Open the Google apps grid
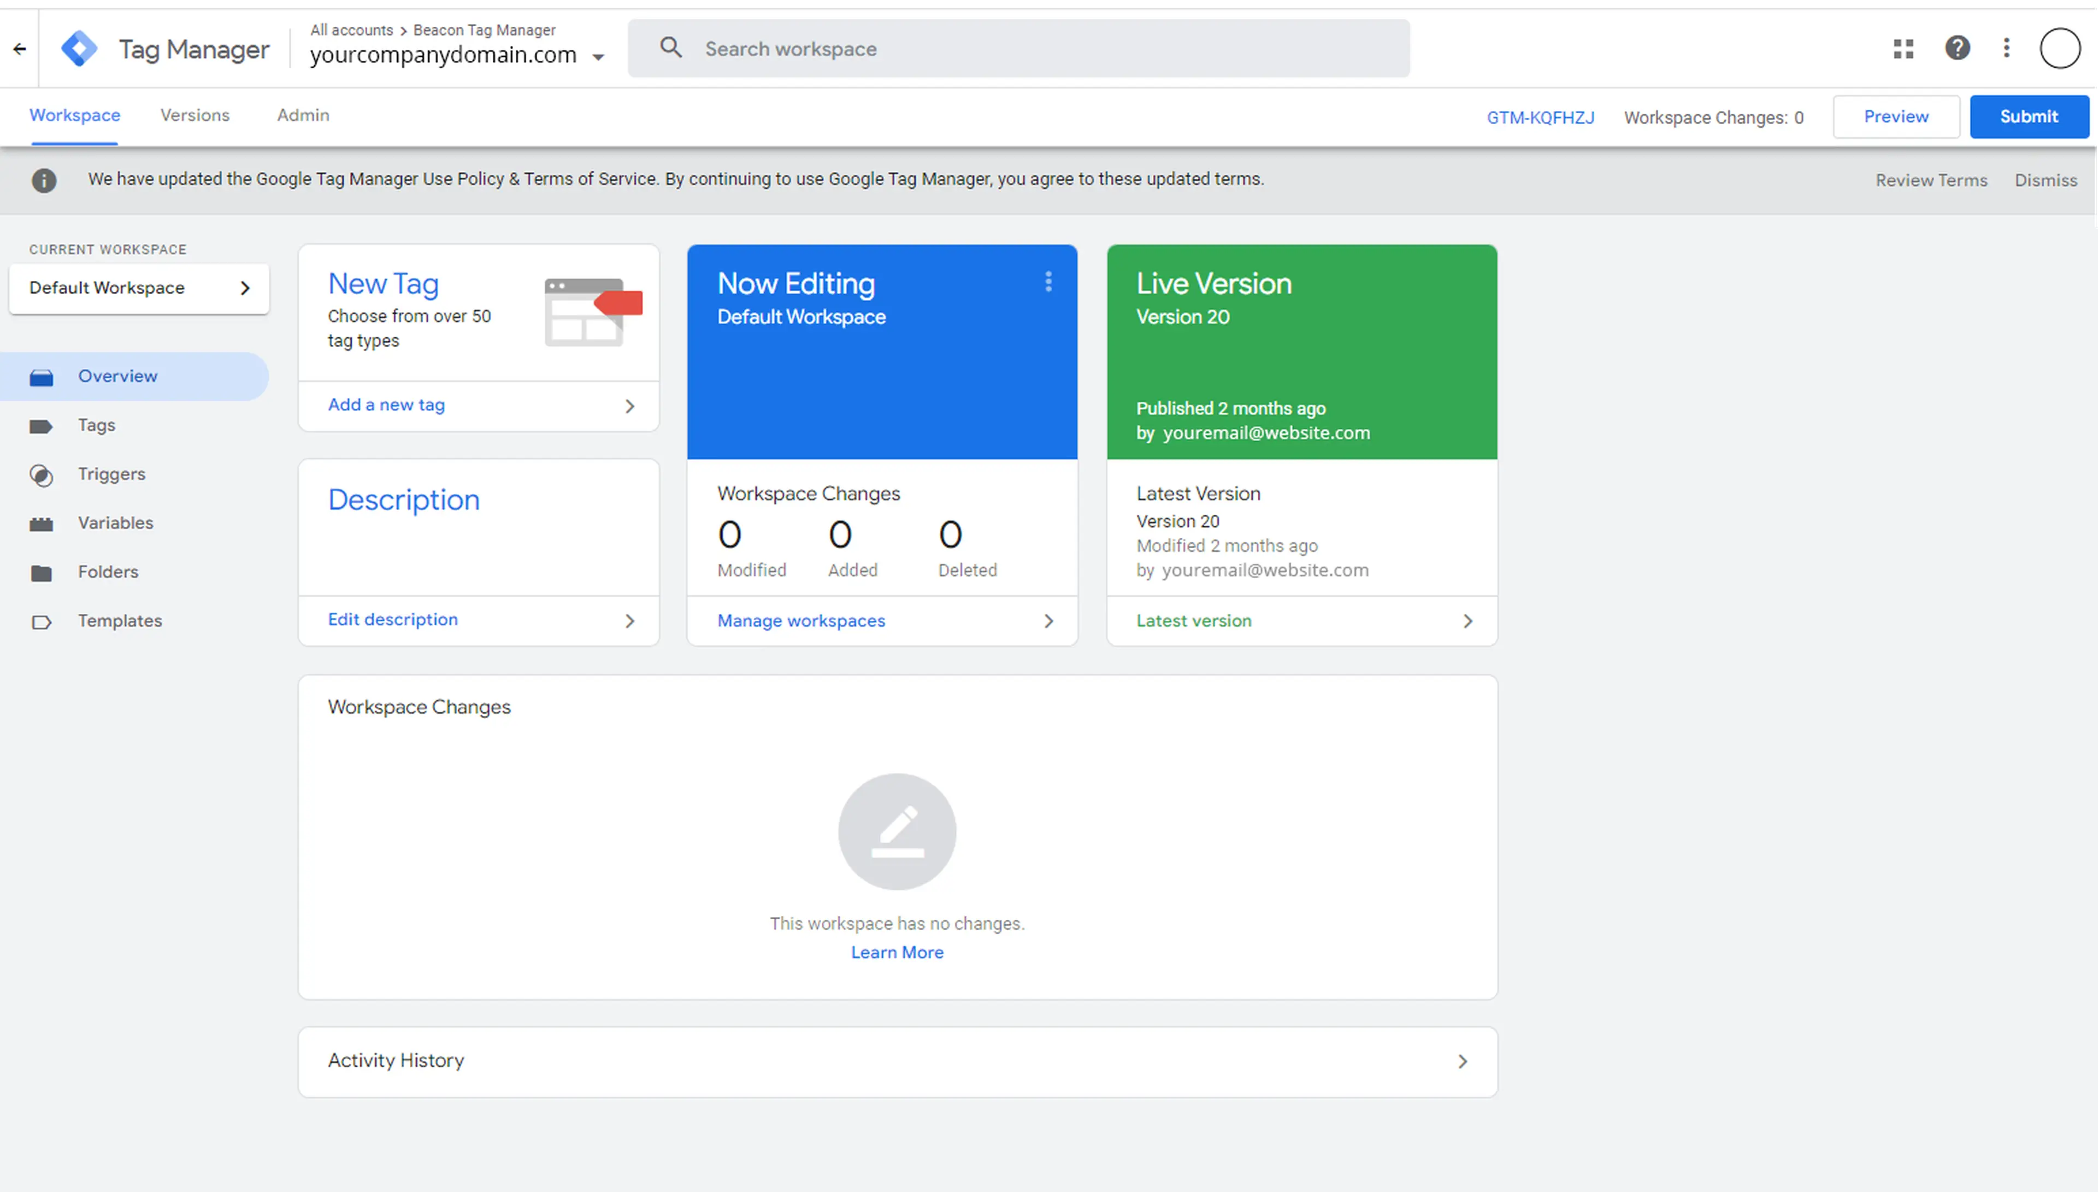The image size is (2098, 1192). [1903, 49]
